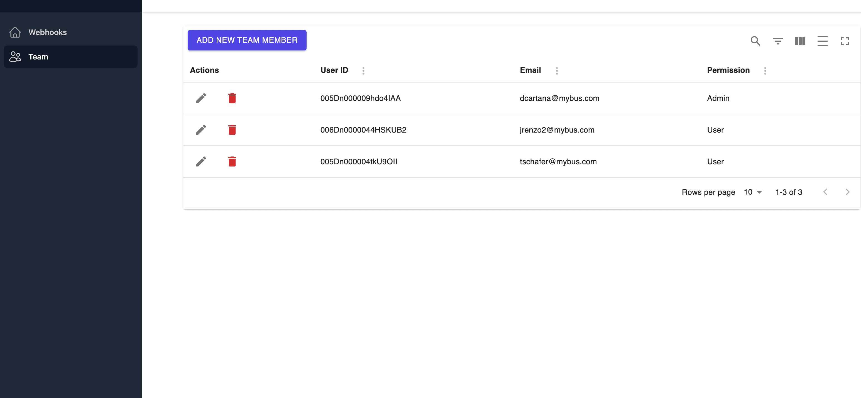Click User permission for tschafer row

(x=715, y=161)
